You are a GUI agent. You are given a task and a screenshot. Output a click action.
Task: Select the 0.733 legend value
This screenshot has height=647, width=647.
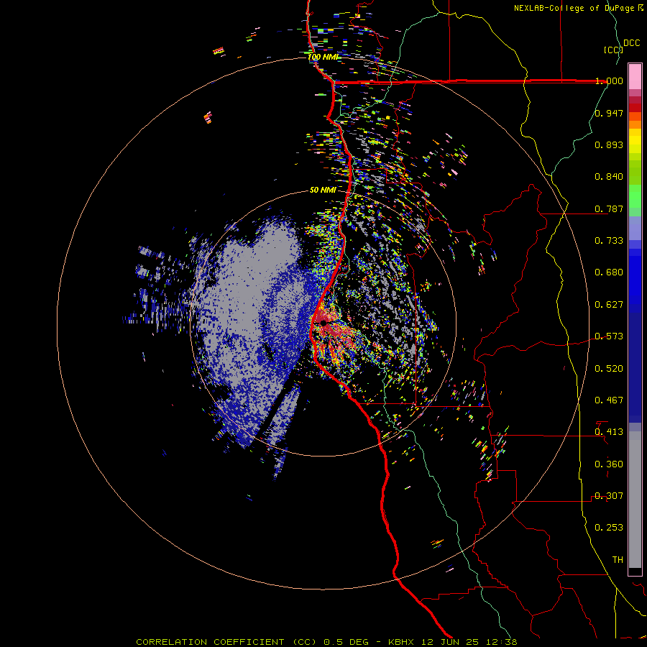[x=609, y=241]
